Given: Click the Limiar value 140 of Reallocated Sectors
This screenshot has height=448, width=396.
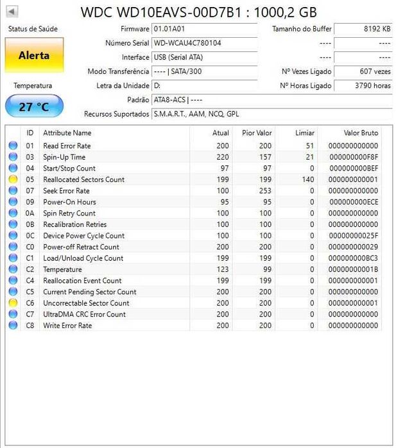Looking at the screenshot, I should pos(308,179).
